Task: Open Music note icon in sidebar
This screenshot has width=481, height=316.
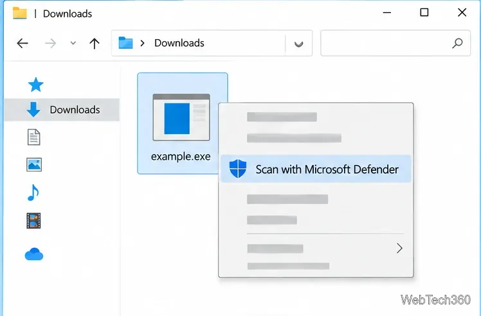Action: (33, 193)
